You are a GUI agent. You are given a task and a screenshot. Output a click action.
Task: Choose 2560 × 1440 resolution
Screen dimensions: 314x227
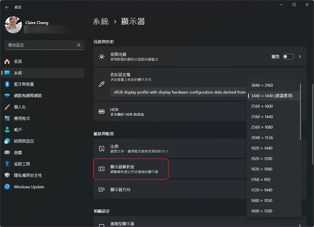pyautogui.click(x=273, y=117)
